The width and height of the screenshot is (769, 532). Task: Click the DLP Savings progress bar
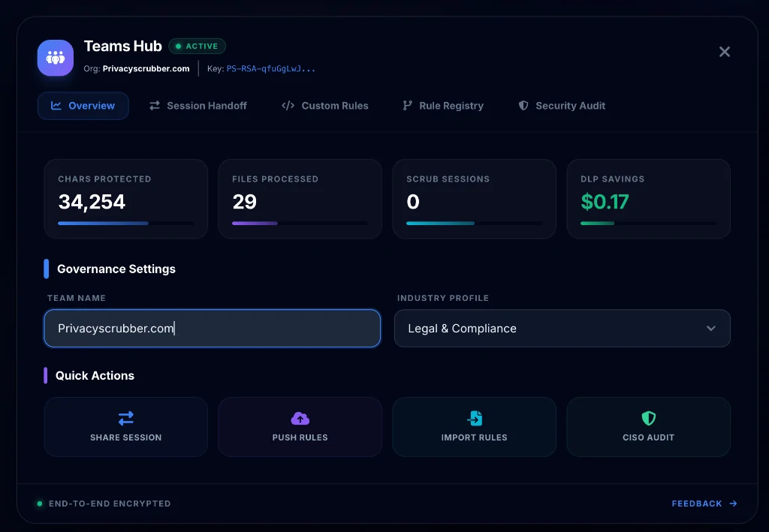pyautogui.click(x=648, y=224)
